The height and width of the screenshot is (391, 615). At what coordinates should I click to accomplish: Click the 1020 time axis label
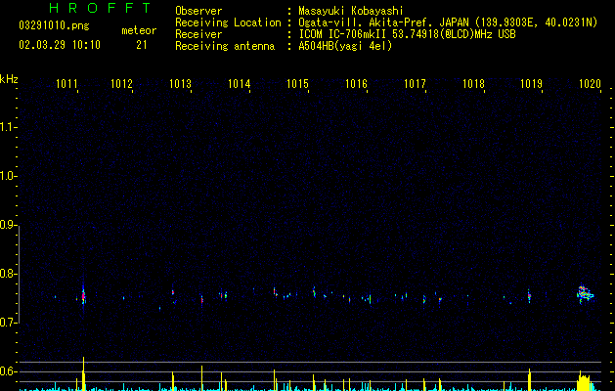(x=590, y=84)
